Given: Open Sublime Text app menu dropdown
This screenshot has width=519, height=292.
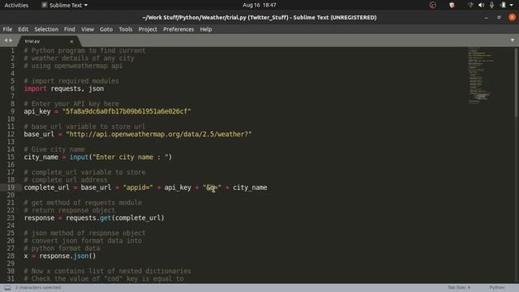Looking at the screenshot, I should pyautogui.click(x=65, y=6).
